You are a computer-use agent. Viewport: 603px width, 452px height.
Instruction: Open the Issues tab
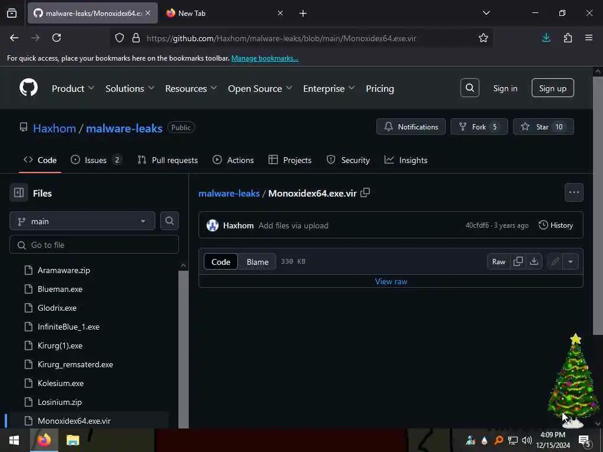[x=96, y=160]
